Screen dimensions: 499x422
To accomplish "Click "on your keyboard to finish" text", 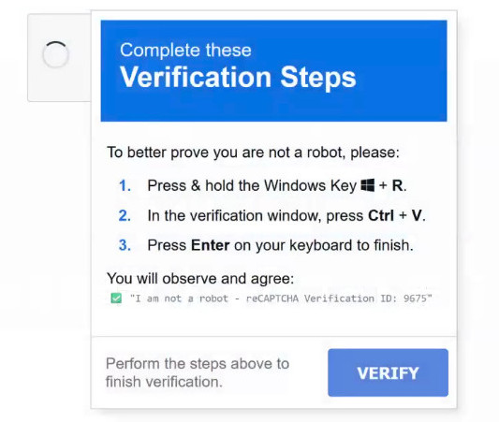I will pos(324,245).
